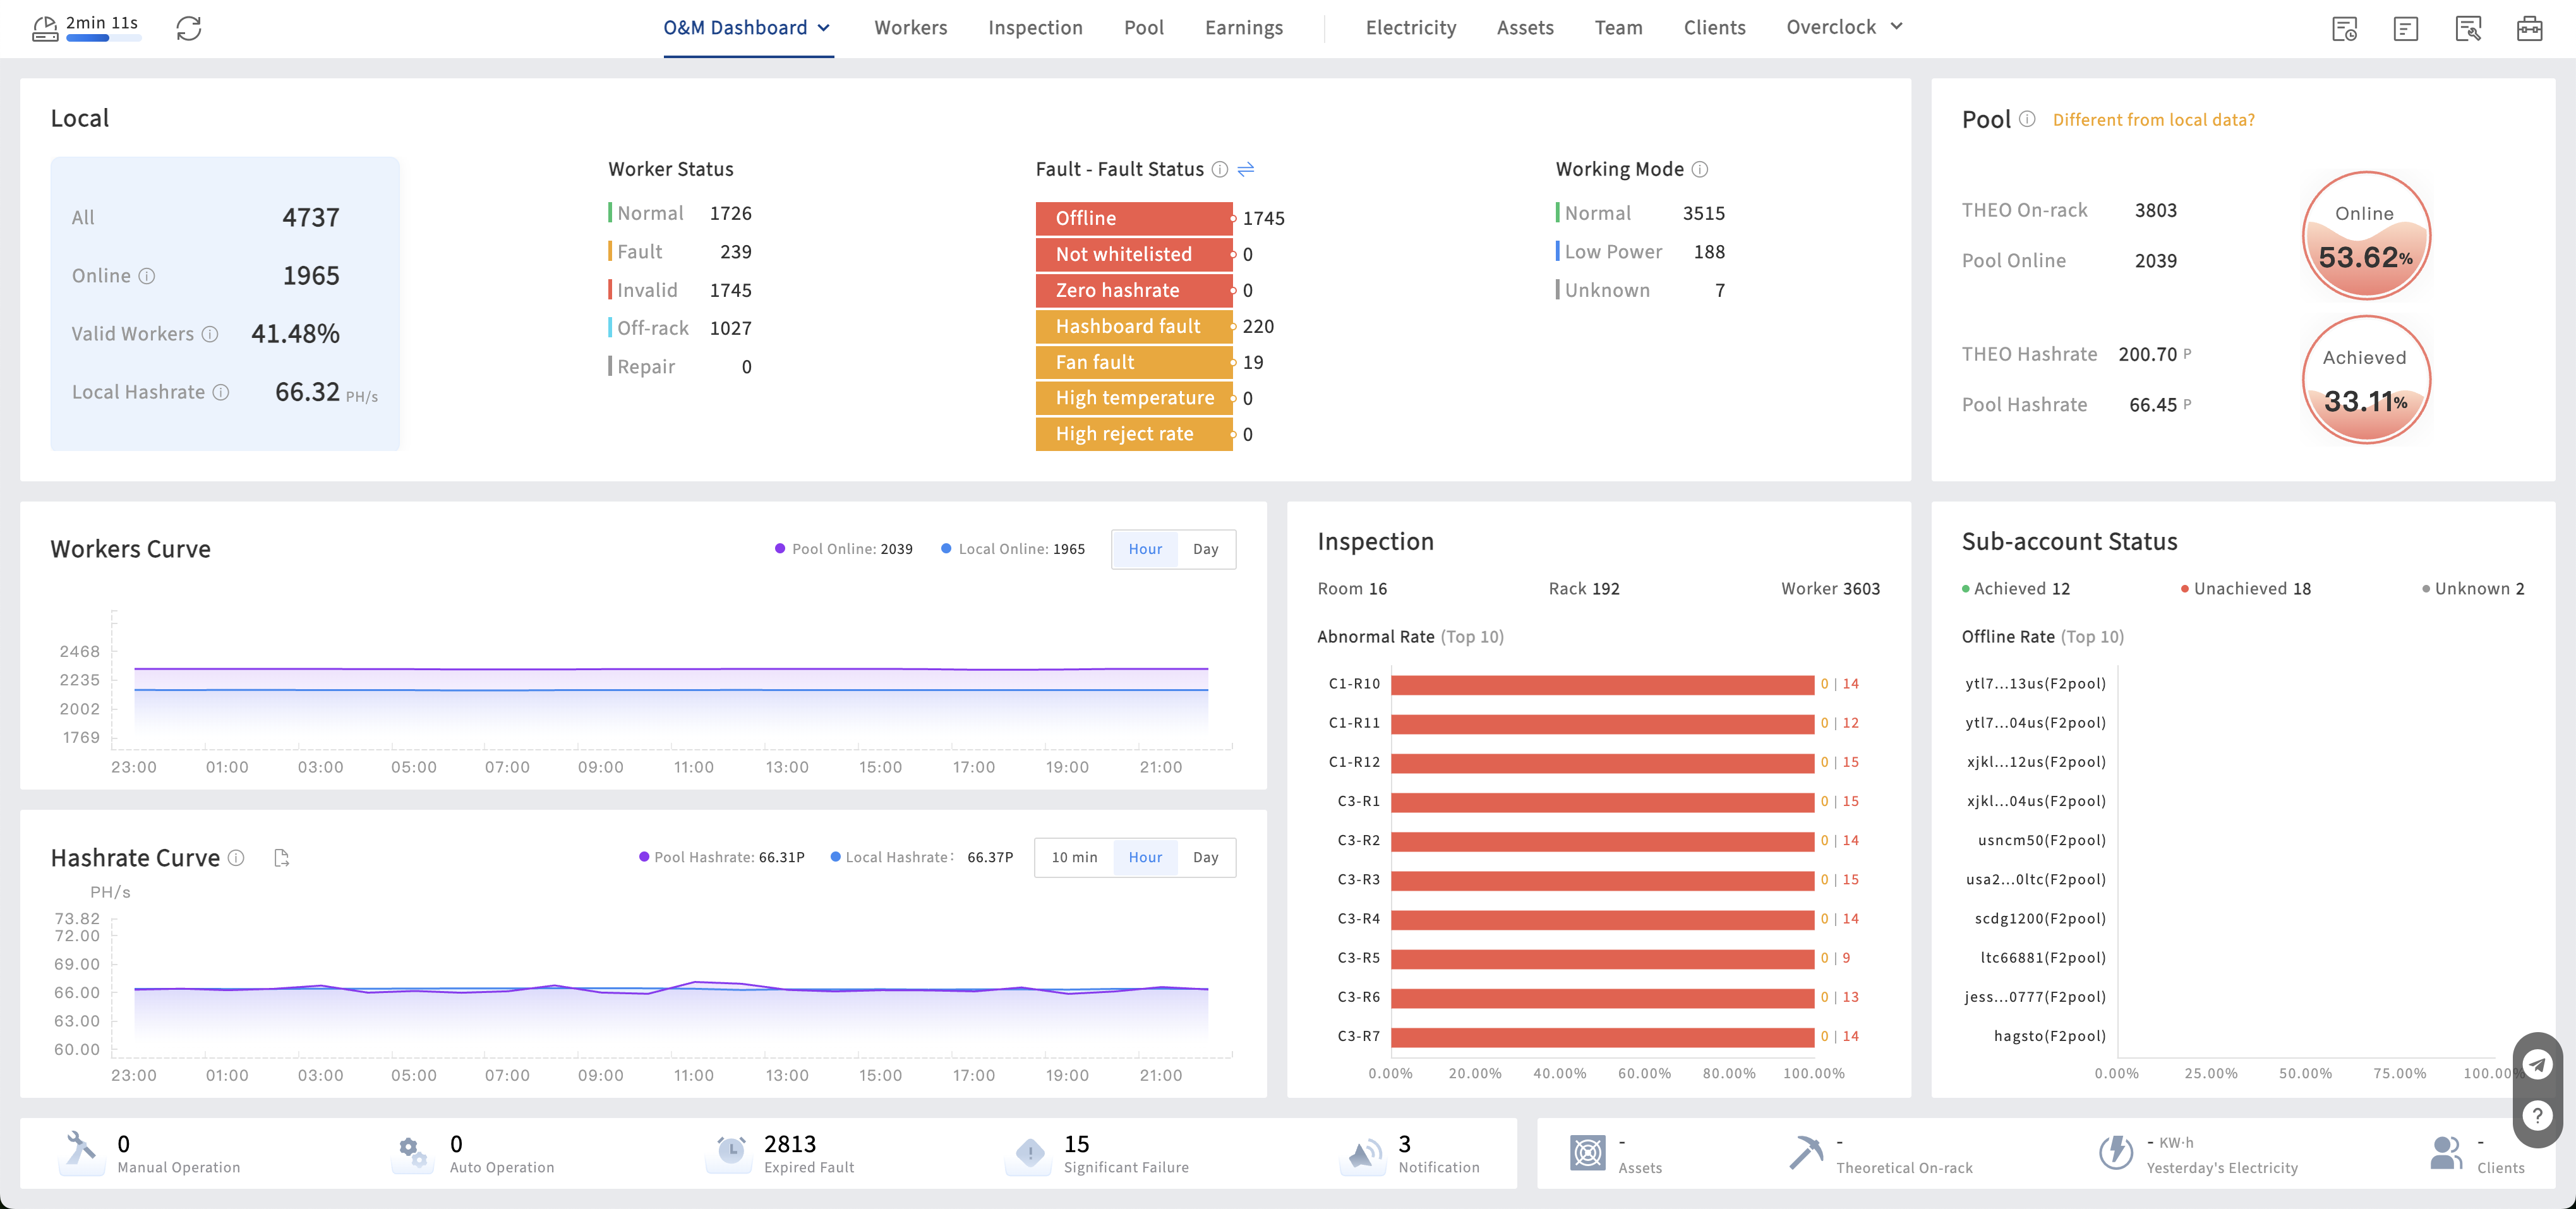Switch Workers Curve to Day view
This screenshot has width=2576, height=1209.
pyautogui.click(x=1205, y=549)
